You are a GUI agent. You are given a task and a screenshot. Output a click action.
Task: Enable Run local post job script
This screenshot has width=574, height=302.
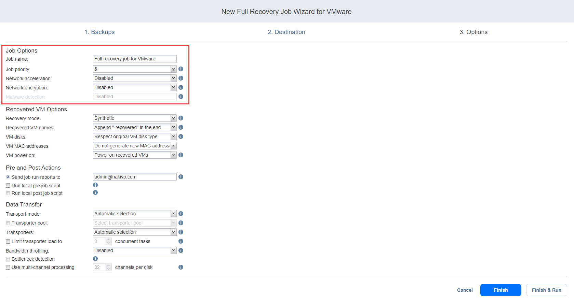(x=8, y=193)
